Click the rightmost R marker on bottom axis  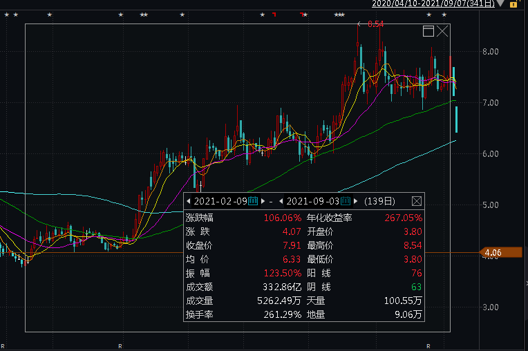point(428,345)
